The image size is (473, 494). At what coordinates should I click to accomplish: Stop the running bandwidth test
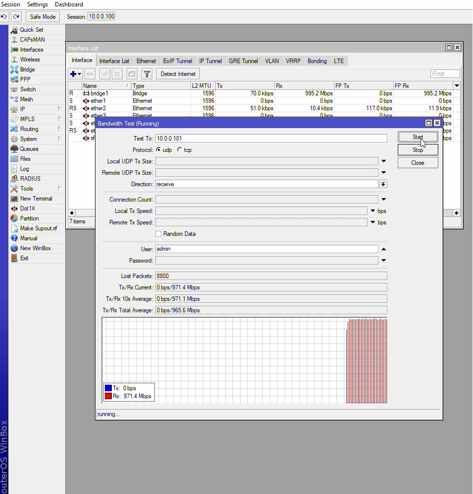pyautogui.click(x=417, y=149)
